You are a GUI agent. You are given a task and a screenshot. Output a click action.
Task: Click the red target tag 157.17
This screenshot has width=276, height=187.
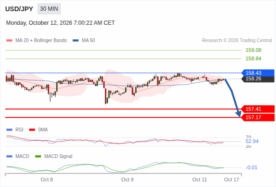pyautogui.click(x=258, y=117)
